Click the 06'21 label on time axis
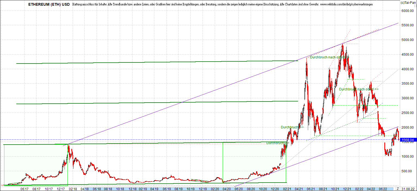The height and width of the screenshot is (191, 417). [311, 189]
